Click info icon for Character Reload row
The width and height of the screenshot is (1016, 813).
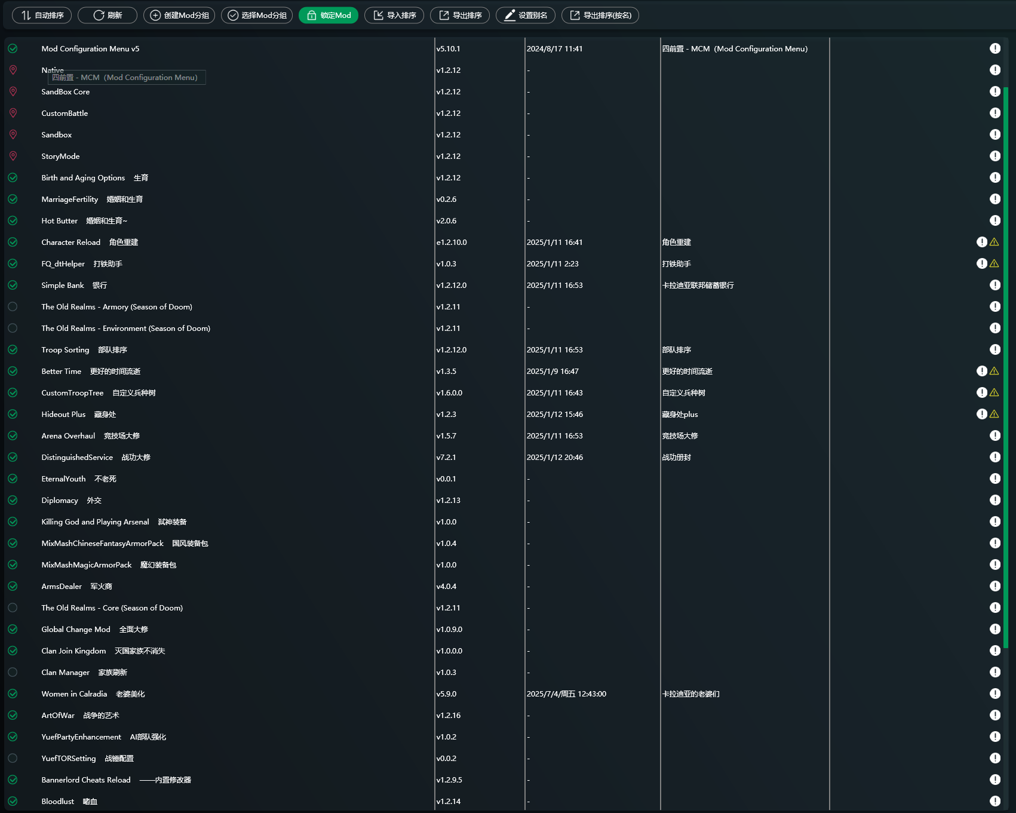[982, 242]
